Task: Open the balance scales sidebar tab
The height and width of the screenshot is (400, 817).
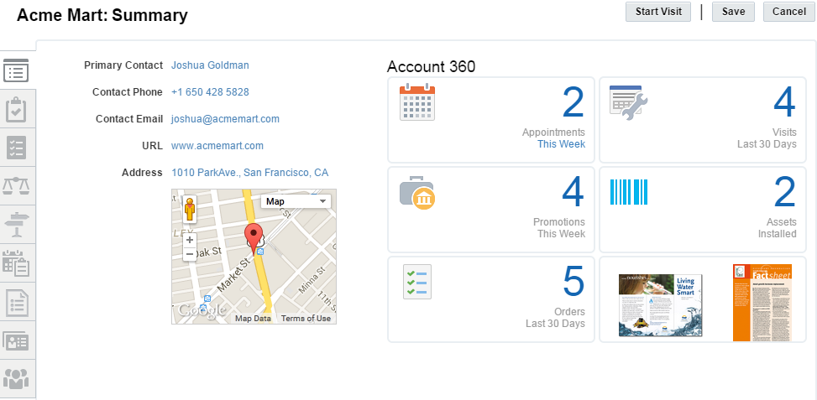Action: tap(16, 185)
